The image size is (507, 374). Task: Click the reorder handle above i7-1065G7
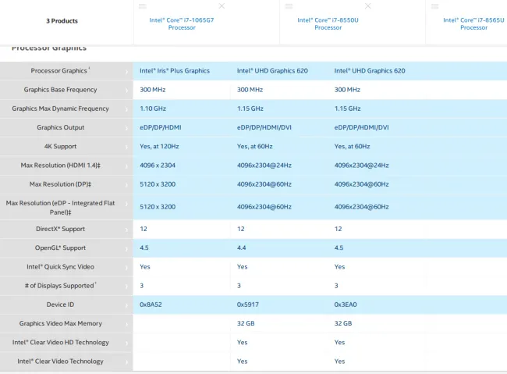143,5
